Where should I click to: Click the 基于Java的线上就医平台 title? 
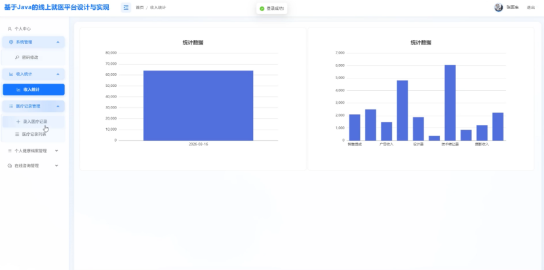coord(56,7)
